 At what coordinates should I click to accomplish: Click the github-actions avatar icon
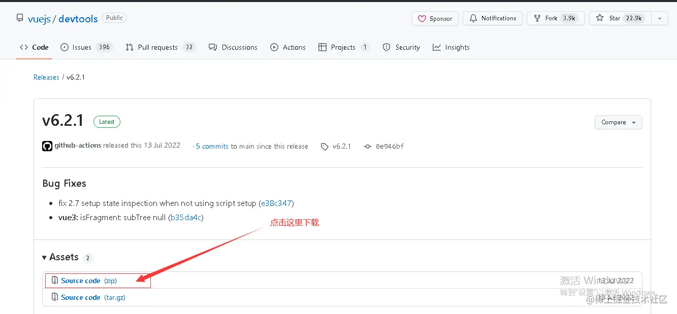pyautogui.click(x=47, y=146)
